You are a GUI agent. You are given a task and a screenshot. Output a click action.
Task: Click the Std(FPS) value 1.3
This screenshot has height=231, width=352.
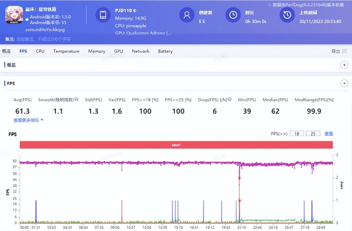click(93, 111)
